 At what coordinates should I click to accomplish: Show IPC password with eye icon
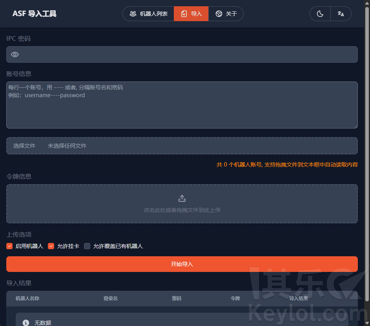point(15,54)
